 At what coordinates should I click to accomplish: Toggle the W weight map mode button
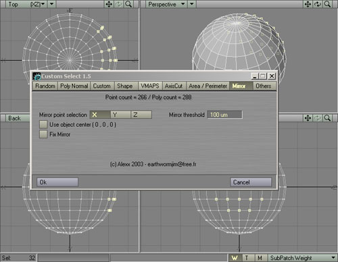(235, 258)
